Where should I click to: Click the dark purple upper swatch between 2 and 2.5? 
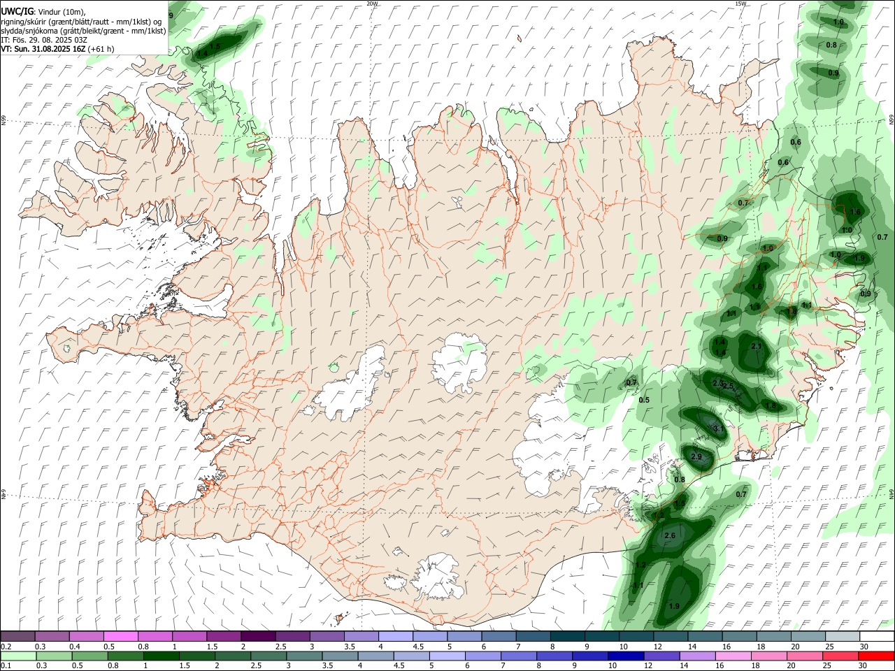click(x=258, y=636)
